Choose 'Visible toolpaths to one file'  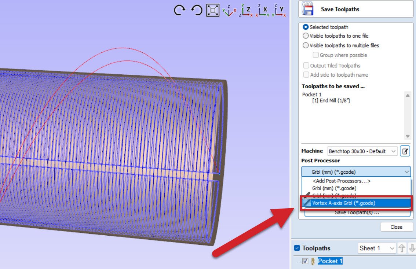306,36
